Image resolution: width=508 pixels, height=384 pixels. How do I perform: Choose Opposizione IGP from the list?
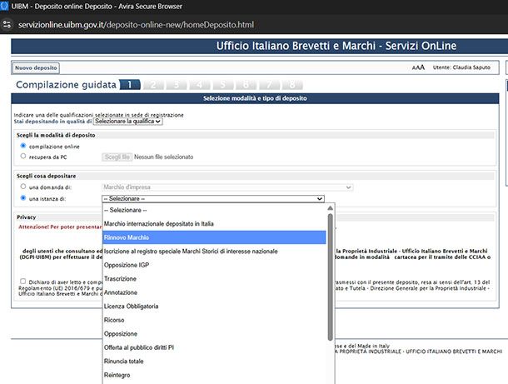(x=214, y=265)
